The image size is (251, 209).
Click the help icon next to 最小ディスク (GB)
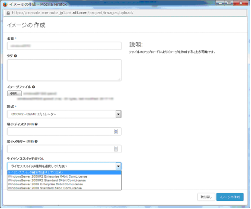pos(36,124)
